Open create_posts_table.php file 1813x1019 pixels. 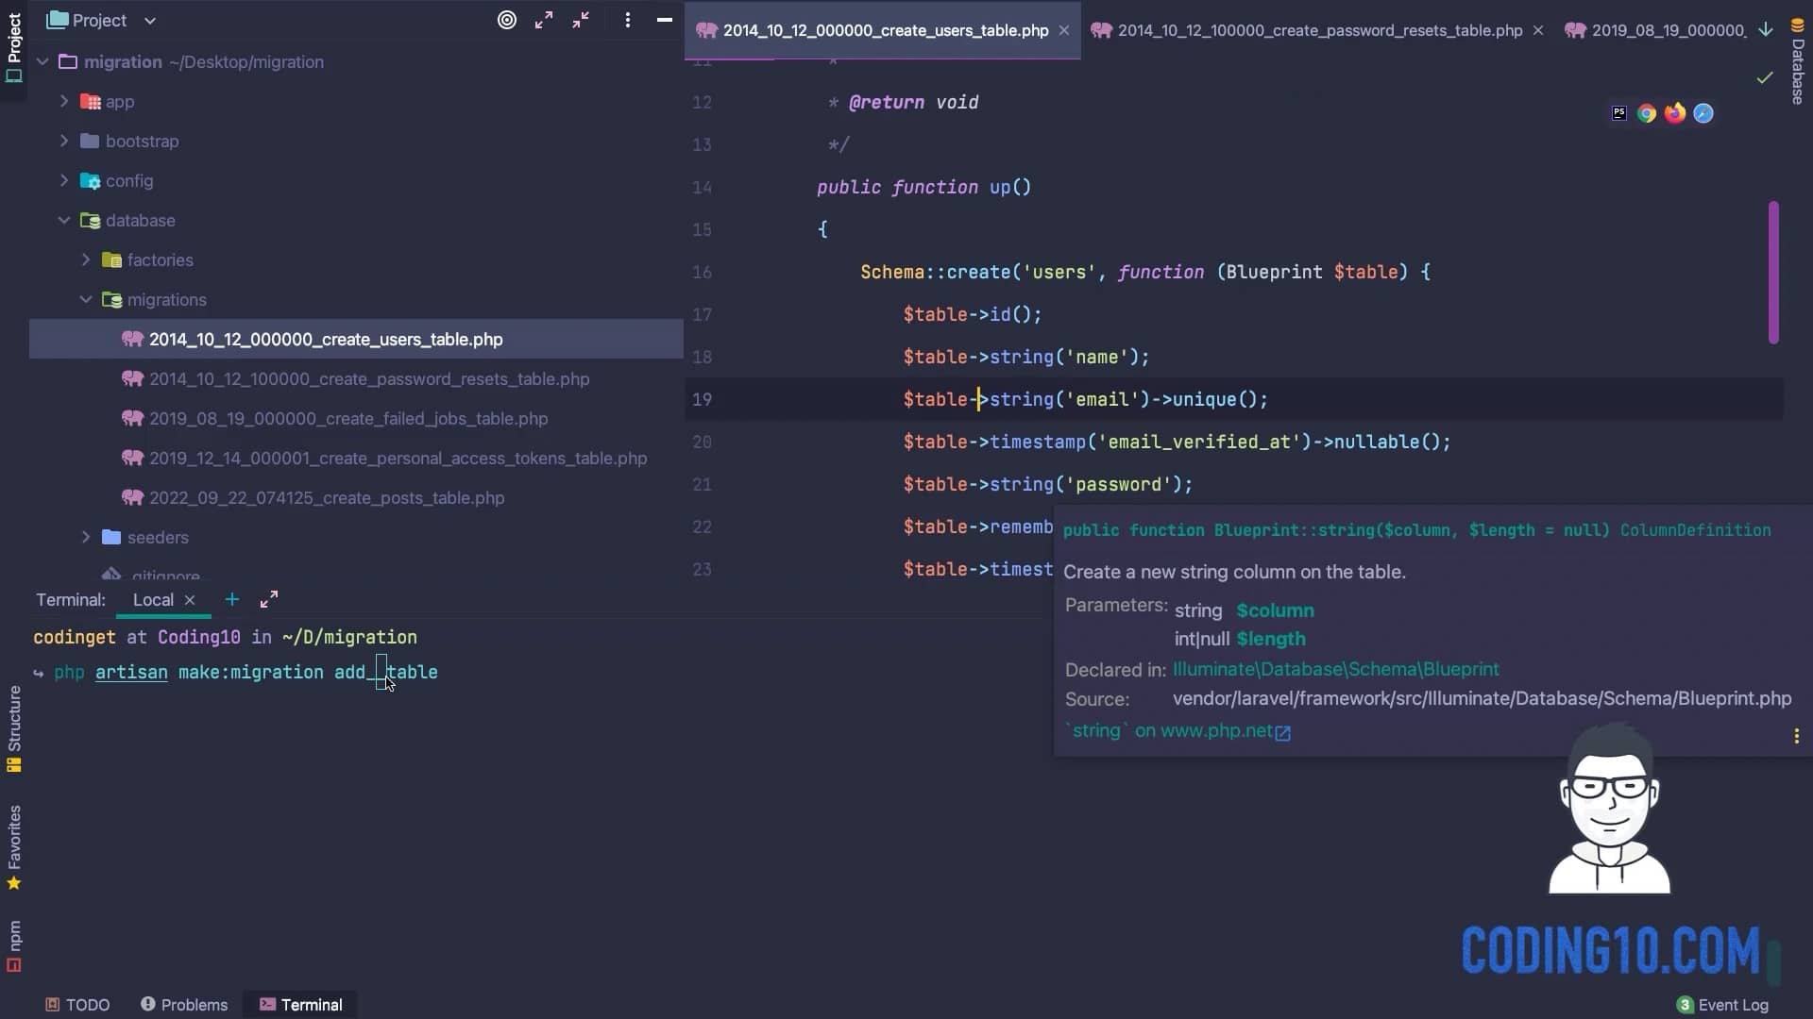click(327, 497)
